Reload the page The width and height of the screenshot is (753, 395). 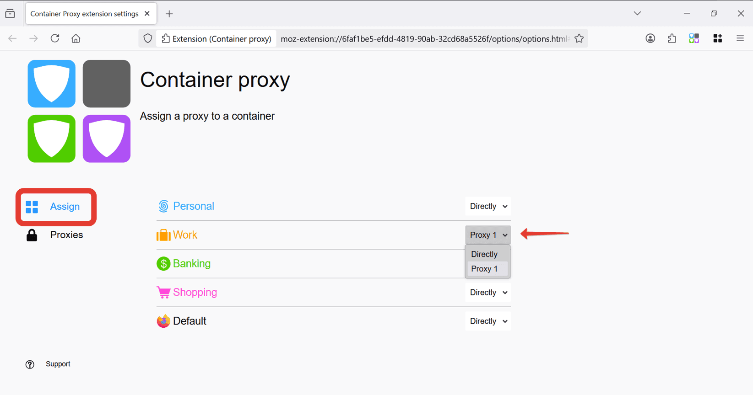55,38
